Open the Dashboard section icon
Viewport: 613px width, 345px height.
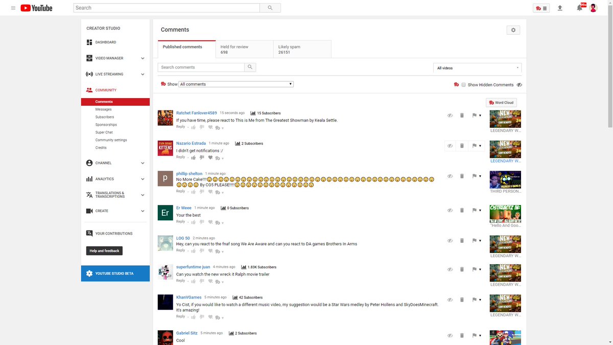click(89, 42)
